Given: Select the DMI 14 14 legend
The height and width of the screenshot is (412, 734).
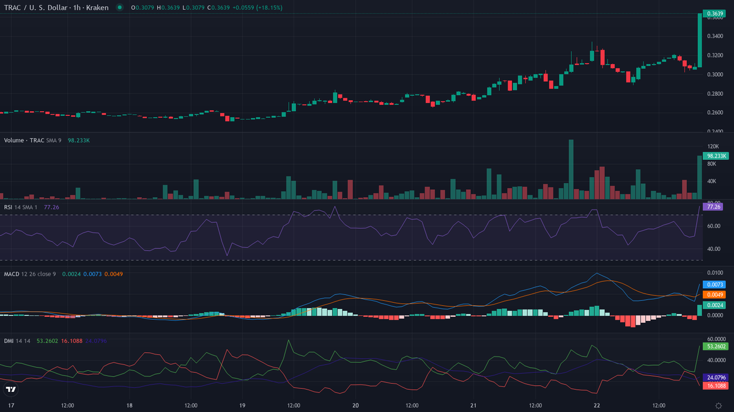Looking at the screenshot, I should click(x=18, y=341).
